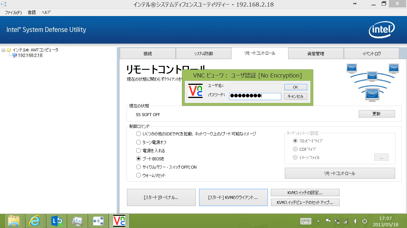Click the "Intel® System Defense Utility" header text
This screenshot has width=407, height=228.
pos(46,30)
